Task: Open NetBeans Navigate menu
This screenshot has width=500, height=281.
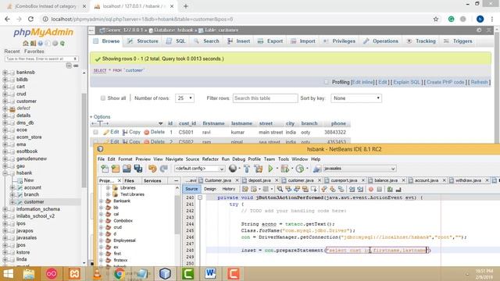Action: coord(174,159)
